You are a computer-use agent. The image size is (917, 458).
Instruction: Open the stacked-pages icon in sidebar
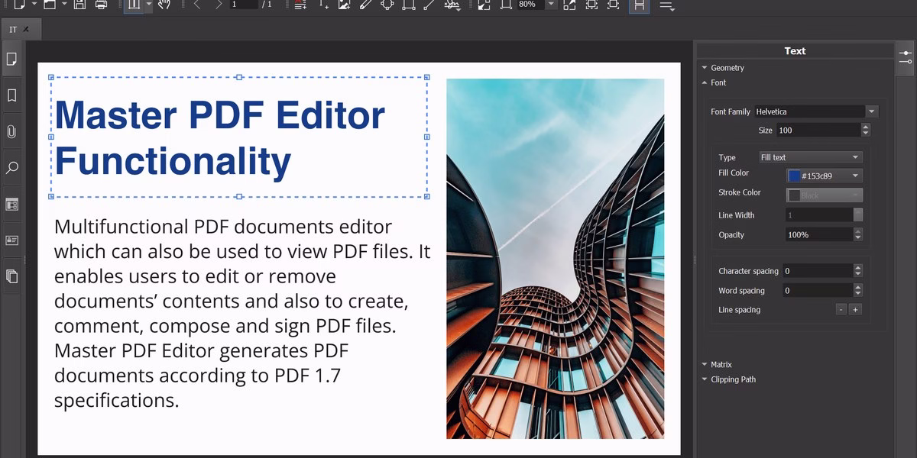(11, 276)
